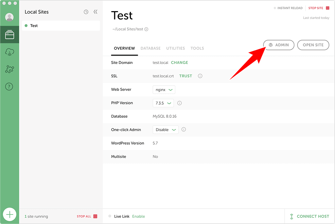335x224 pixels.
Task: Switch to the Utilities tab
Action: pyautogui.click(x=175, y=49)
